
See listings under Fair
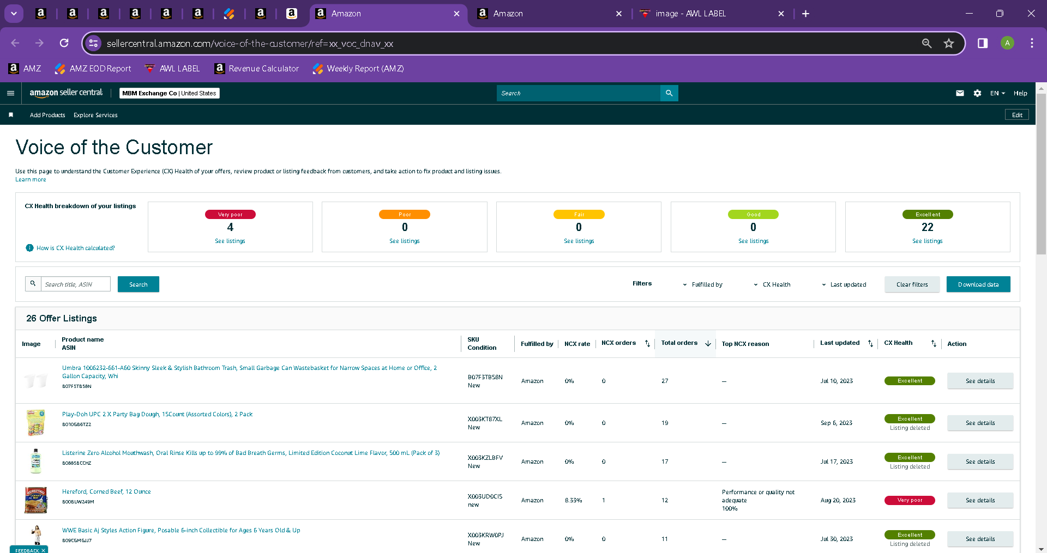click(579, 241)
